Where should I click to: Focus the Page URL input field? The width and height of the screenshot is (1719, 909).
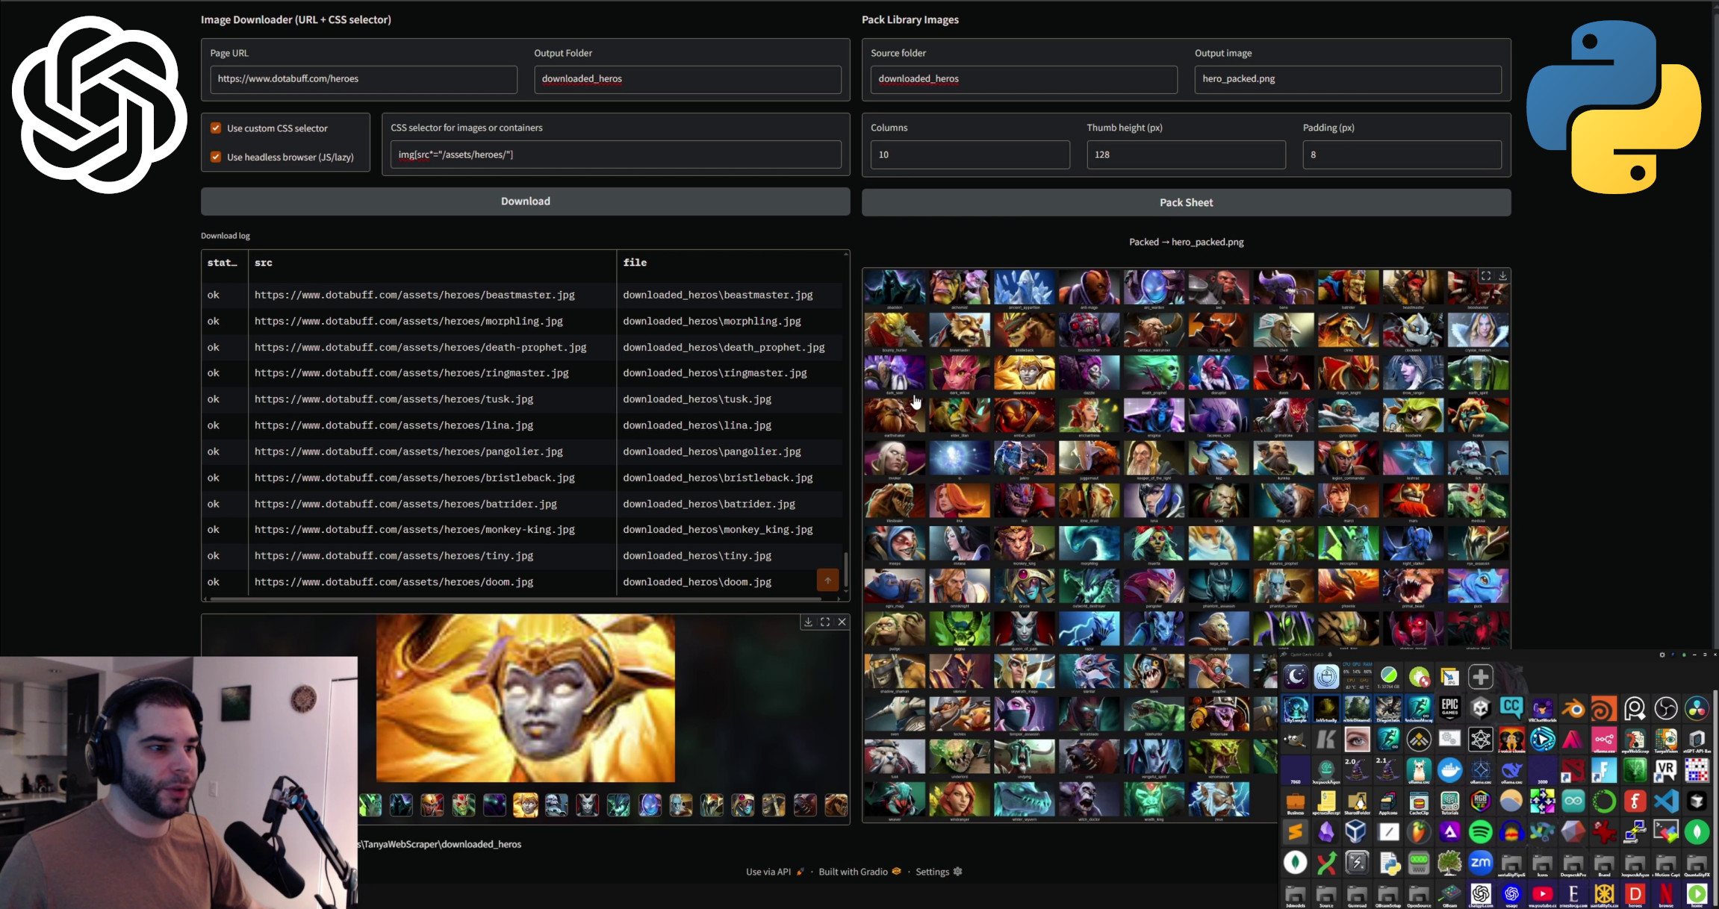[364, 79]
